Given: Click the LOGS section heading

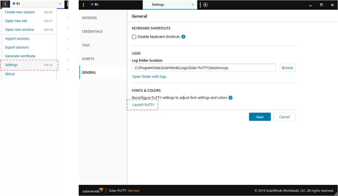Looking at the screenshot, I should [136, 53].
